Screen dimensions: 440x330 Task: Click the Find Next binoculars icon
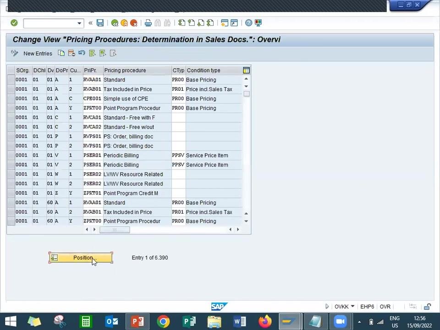click(167, 23)
